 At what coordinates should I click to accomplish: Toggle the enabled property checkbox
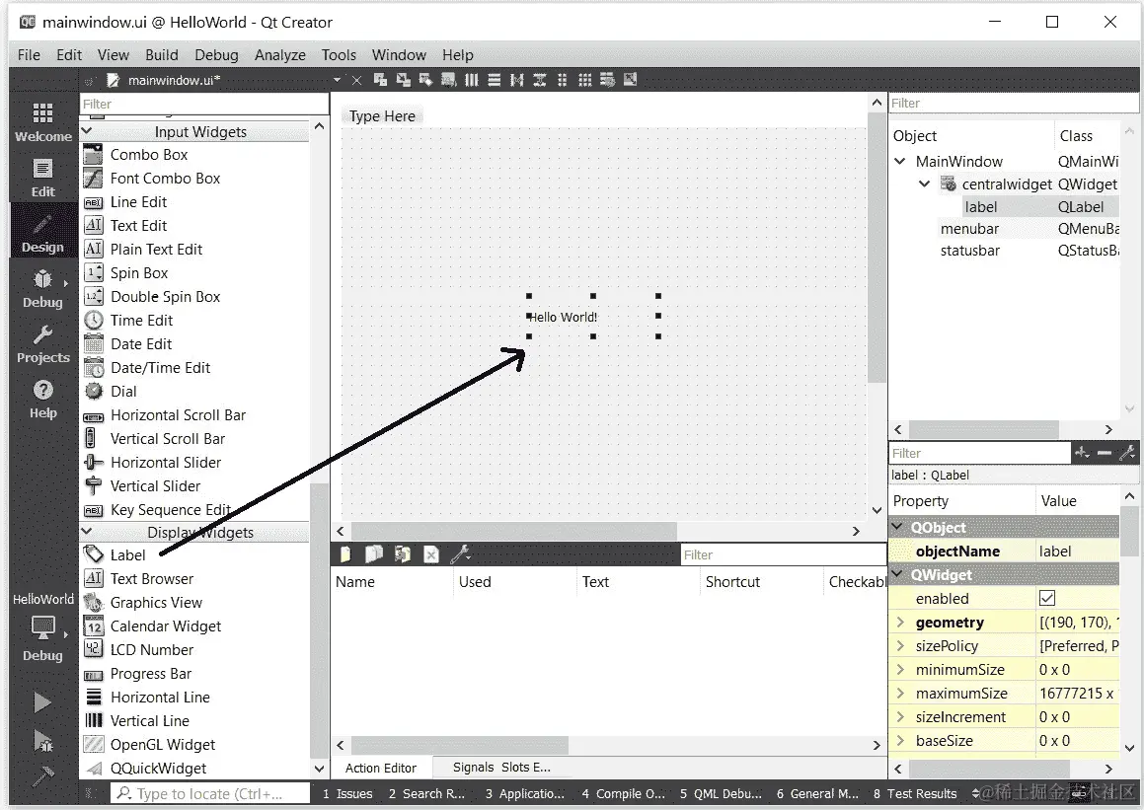[1047, 599]
